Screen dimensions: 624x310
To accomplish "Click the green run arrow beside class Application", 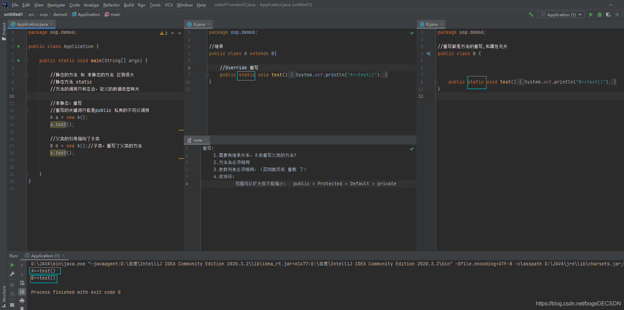I will (x=19, y=46).
